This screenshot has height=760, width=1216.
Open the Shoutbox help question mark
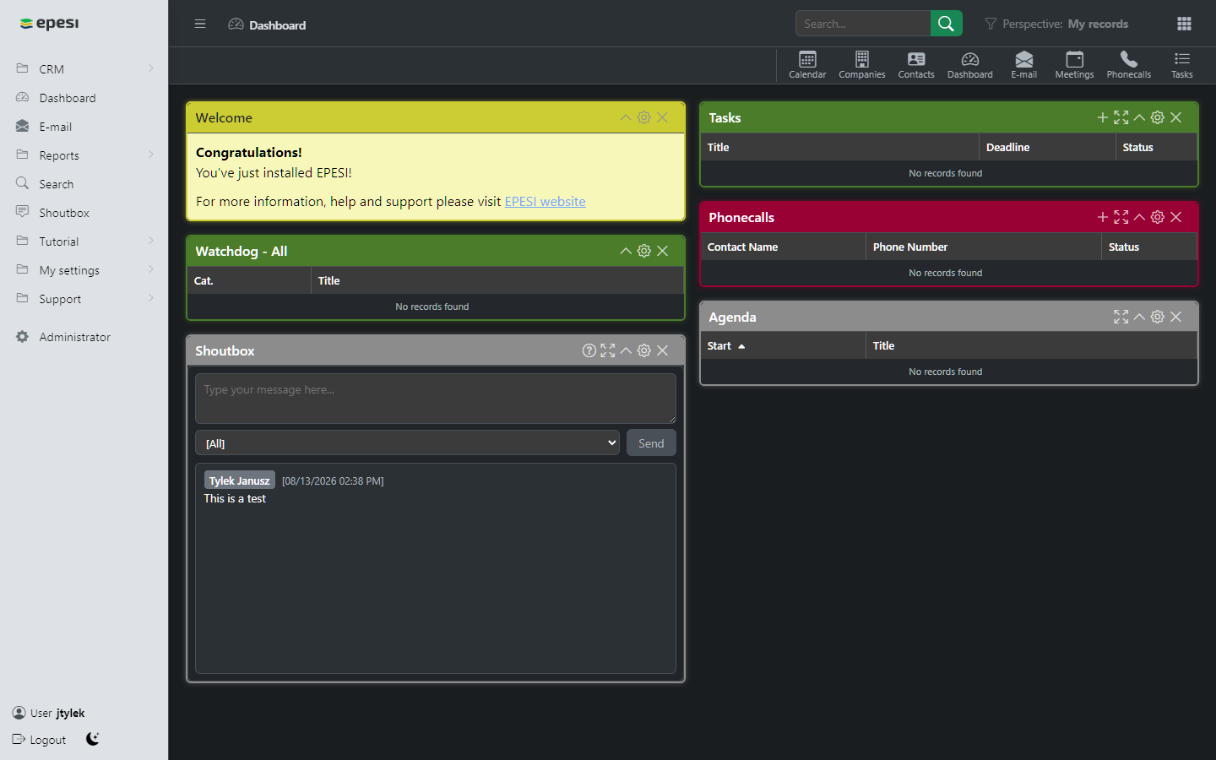[x=589, y=350]
